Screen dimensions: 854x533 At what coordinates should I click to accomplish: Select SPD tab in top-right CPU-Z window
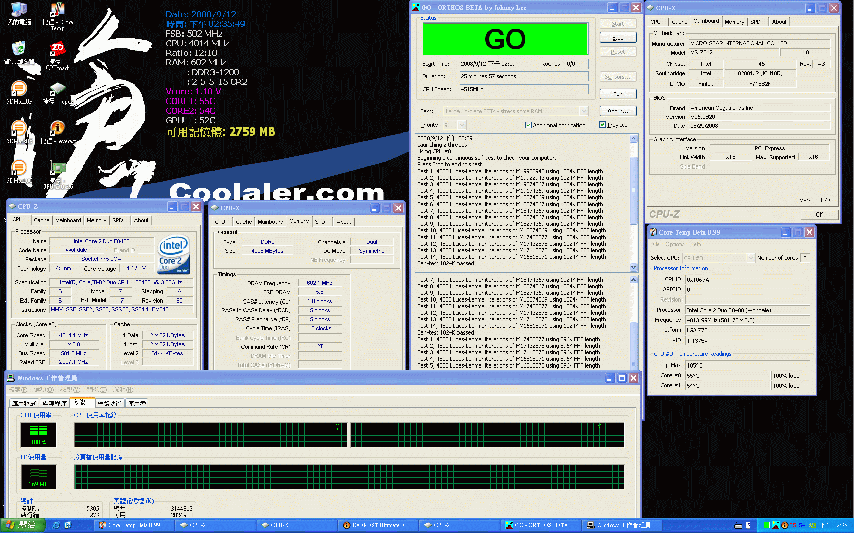[755, 22]
